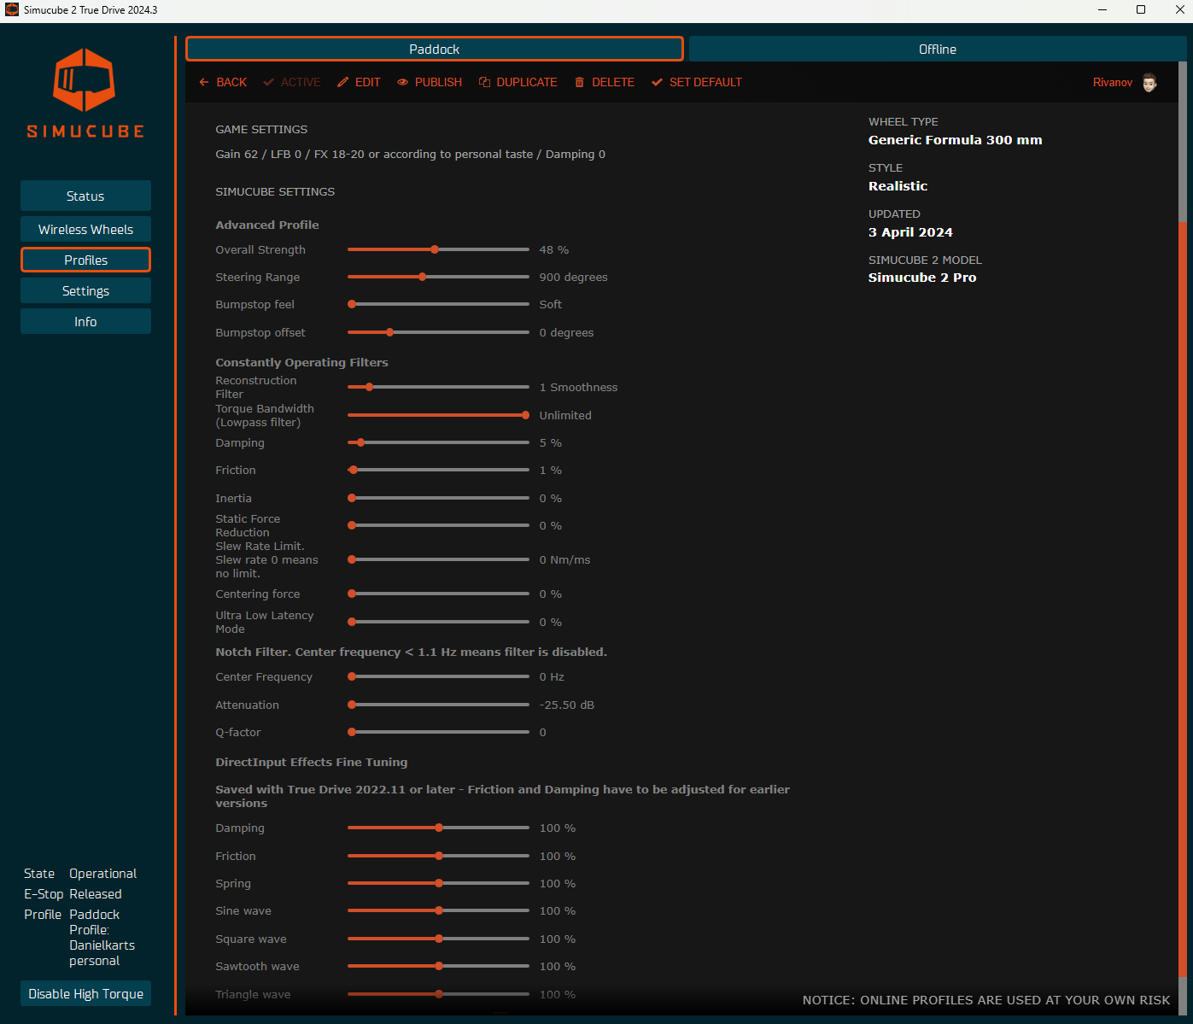The height and width of the screenshot is (1024, 1193).
Task: Click the Duplicate copy icon
Action: pos(484,82)
